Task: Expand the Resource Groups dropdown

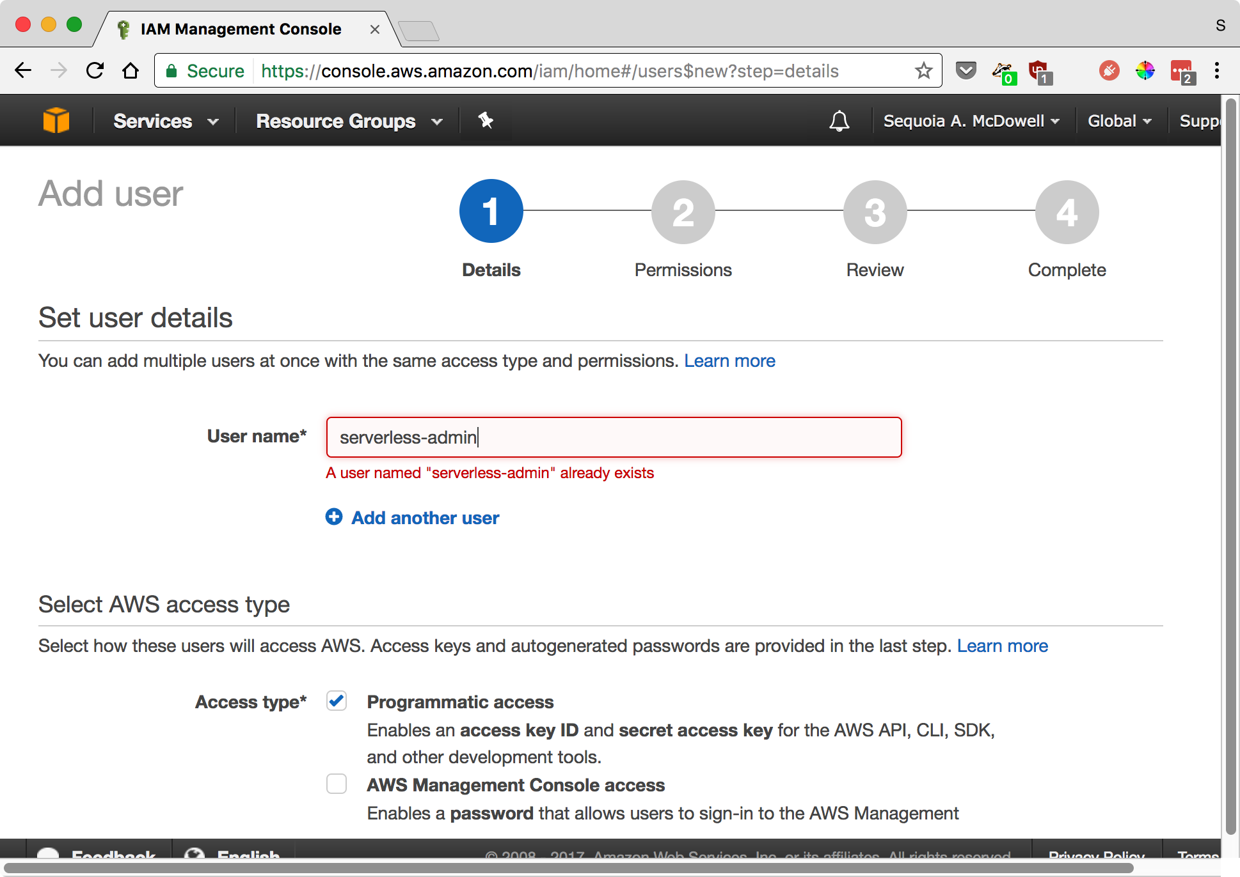Action: coord(349,121)
